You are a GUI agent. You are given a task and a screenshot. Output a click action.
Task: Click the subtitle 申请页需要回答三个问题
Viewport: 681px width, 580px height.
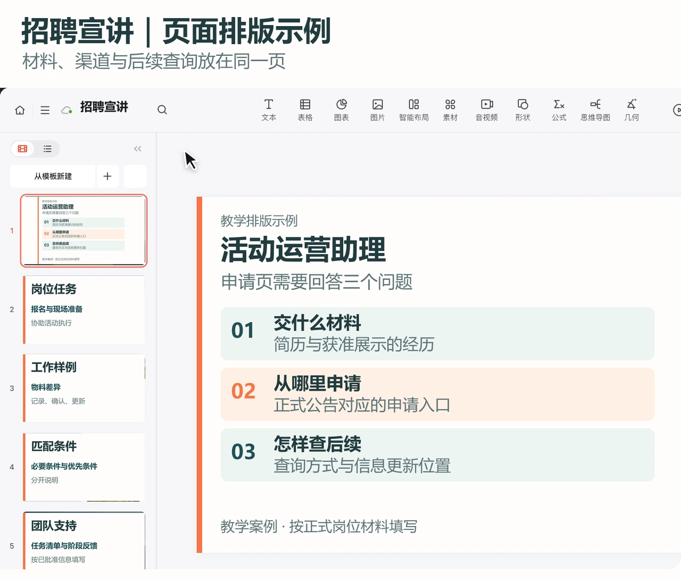click(x=317, y=282)
